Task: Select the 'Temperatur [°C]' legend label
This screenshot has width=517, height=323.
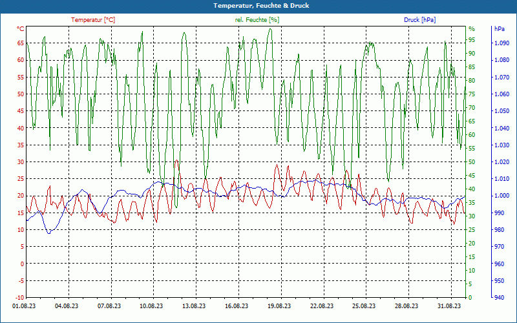Action: click(93, 20)
